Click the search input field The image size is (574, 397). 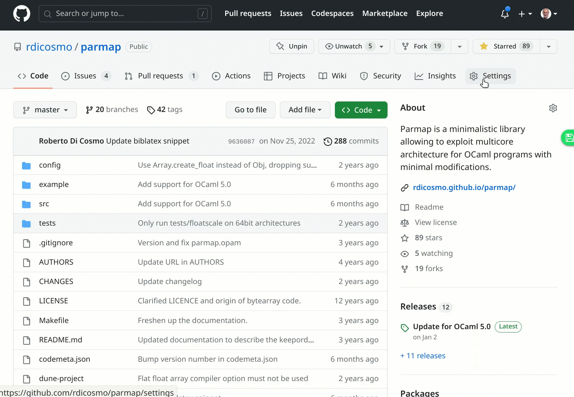pos(125,14)
